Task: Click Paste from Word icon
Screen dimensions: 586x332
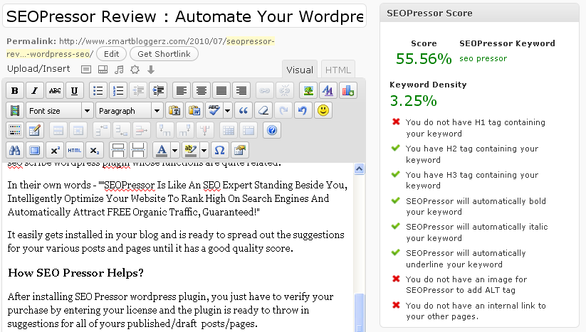Action: 194,110
